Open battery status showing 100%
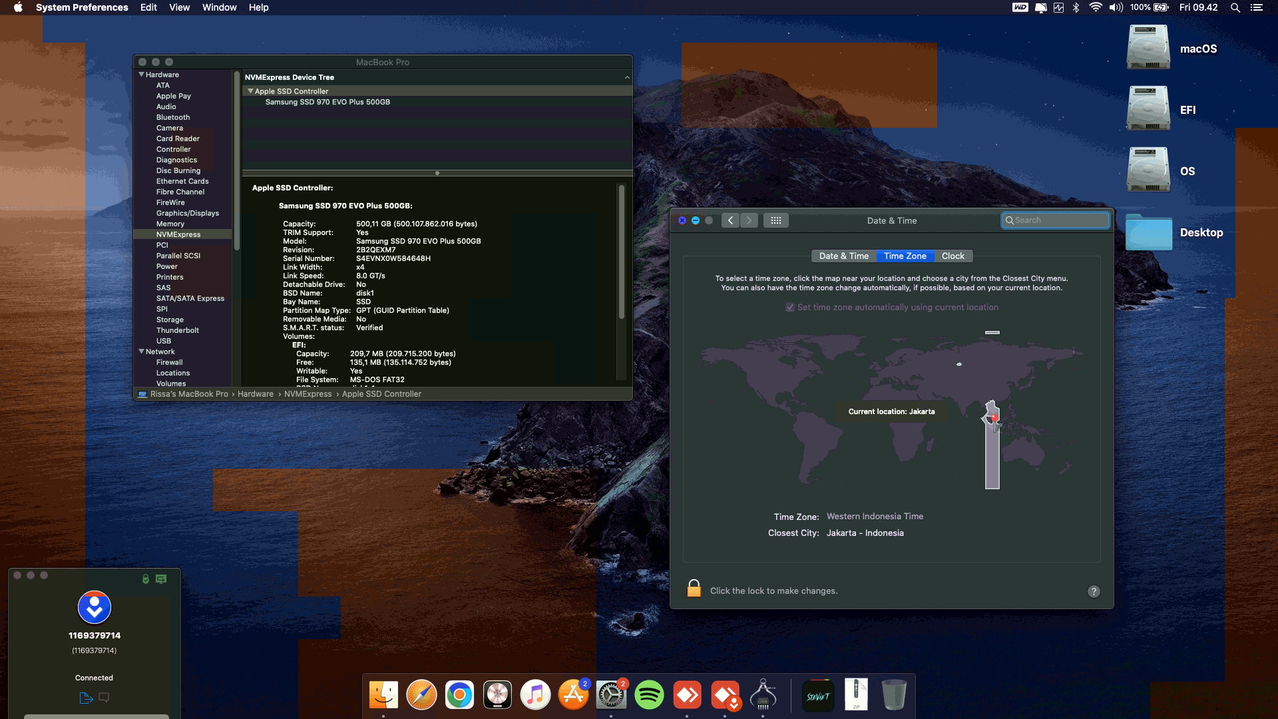Screen dimensions: 1278x719 coord(1150,7)
